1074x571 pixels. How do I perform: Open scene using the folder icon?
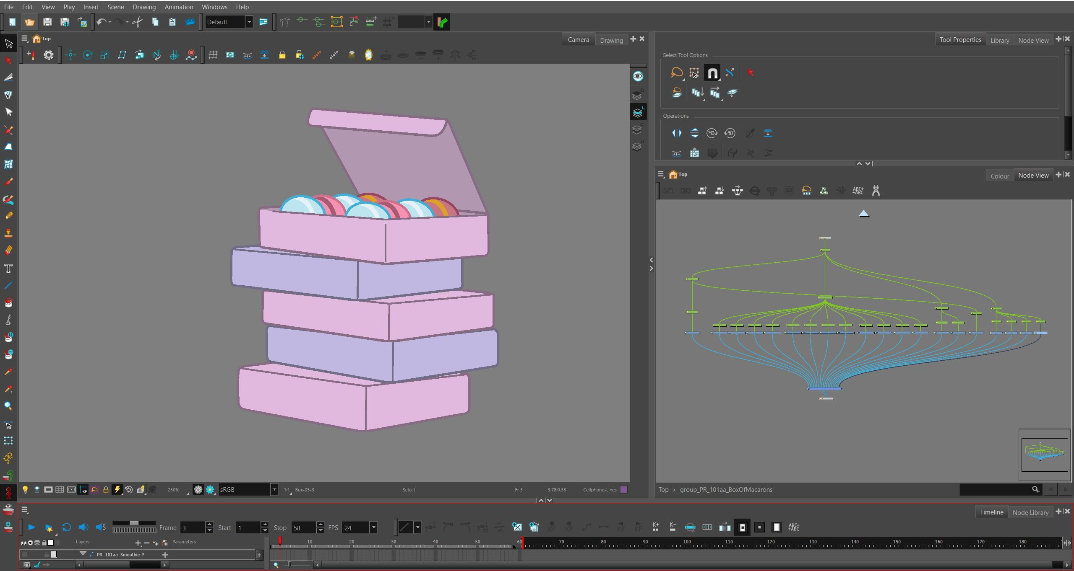tap(29, 22)
